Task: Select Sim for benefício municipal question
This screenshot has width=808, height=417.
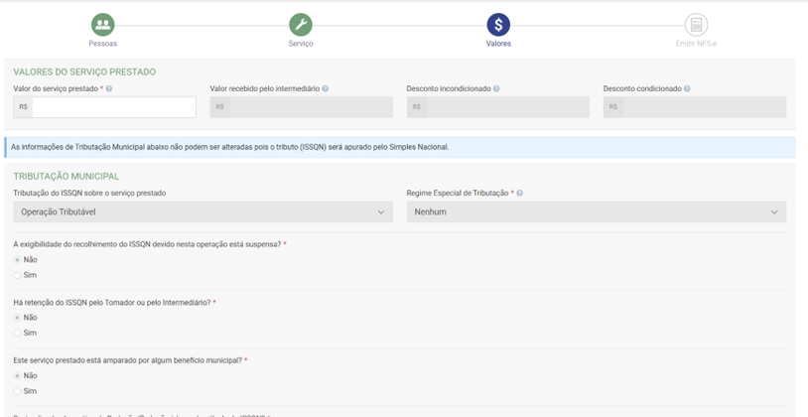Action: click(17, 391)
